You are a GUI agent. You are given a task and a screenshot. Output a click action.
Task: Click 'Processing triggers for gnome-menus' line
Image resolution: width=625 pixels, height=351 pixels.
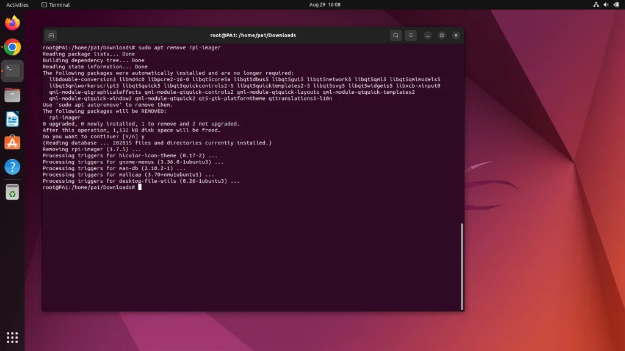[133, 162]
